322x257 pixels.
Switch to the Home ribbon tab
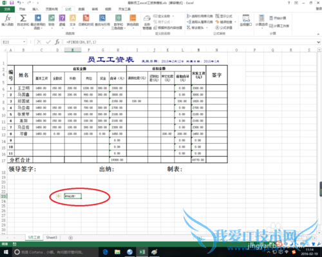point(22,9)
